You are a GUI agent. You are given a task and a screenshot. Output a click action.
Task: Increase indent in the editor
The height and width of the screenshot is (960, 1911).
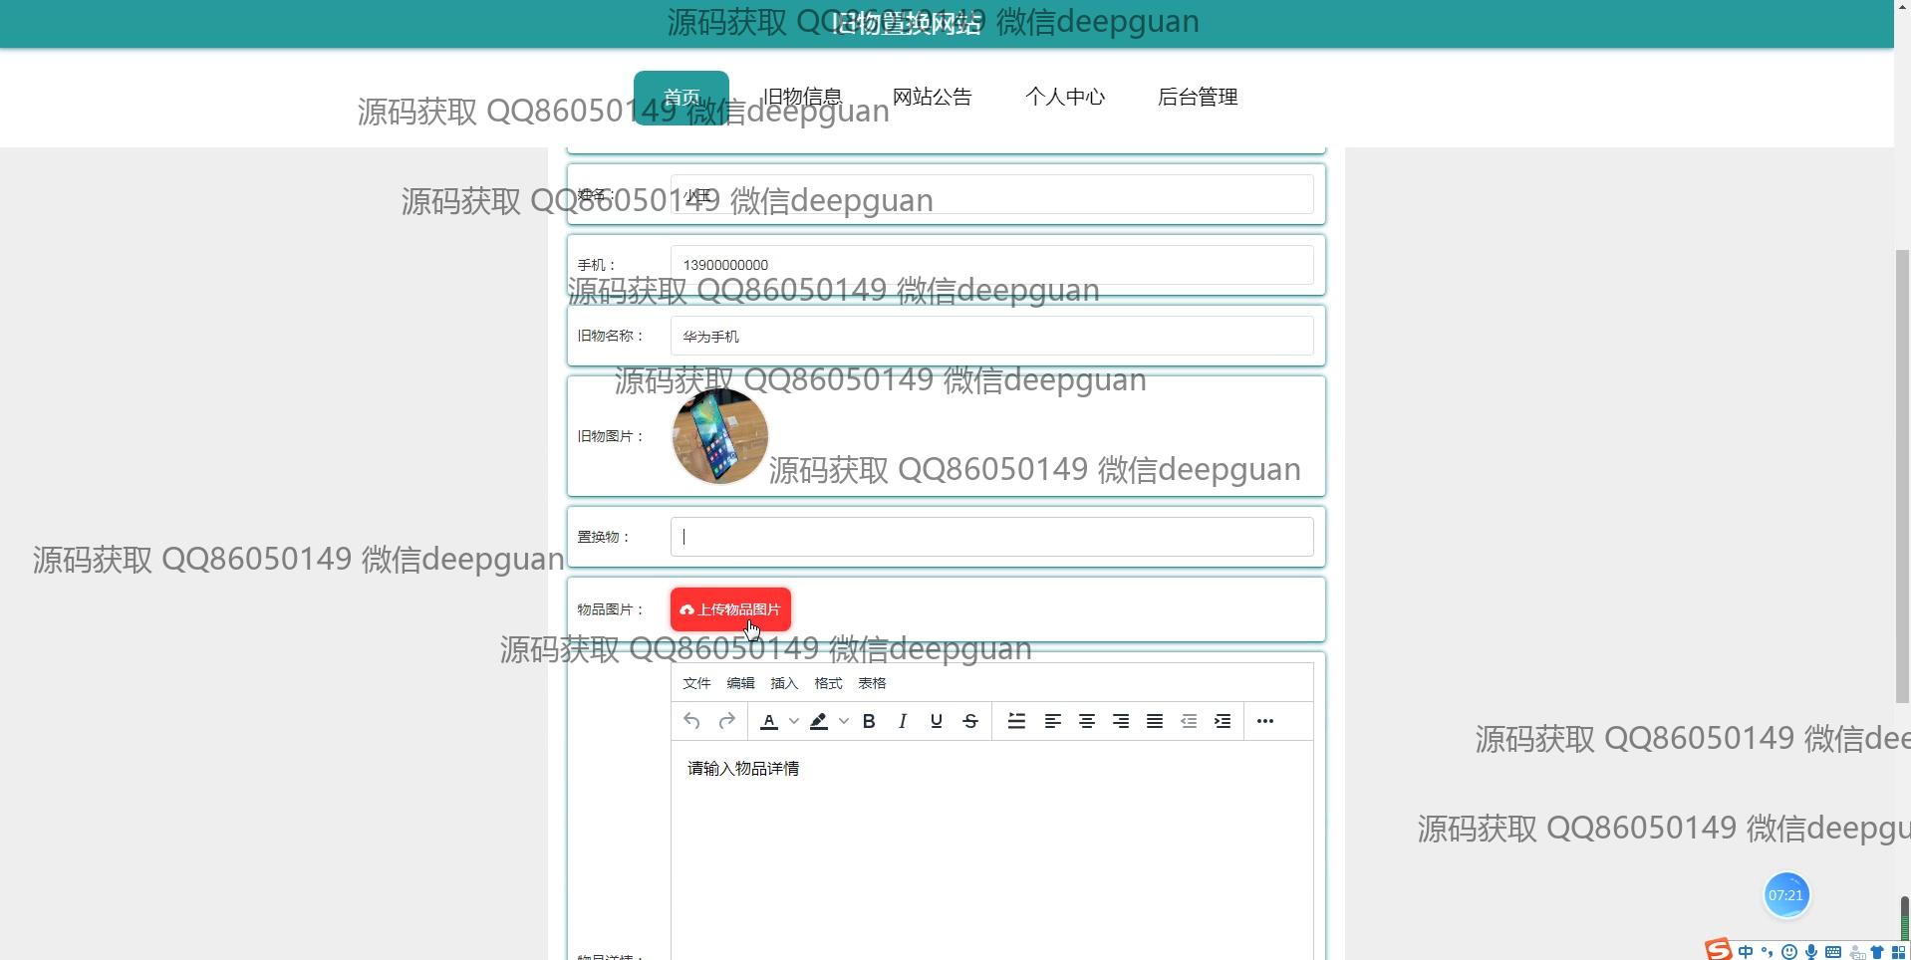click(1223, 721)
